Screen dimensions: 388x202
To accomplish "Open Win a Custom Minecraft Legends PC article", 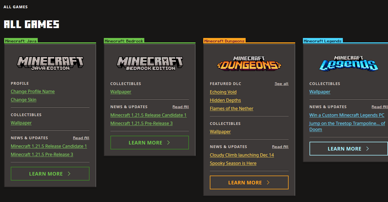I will [347, 115].
